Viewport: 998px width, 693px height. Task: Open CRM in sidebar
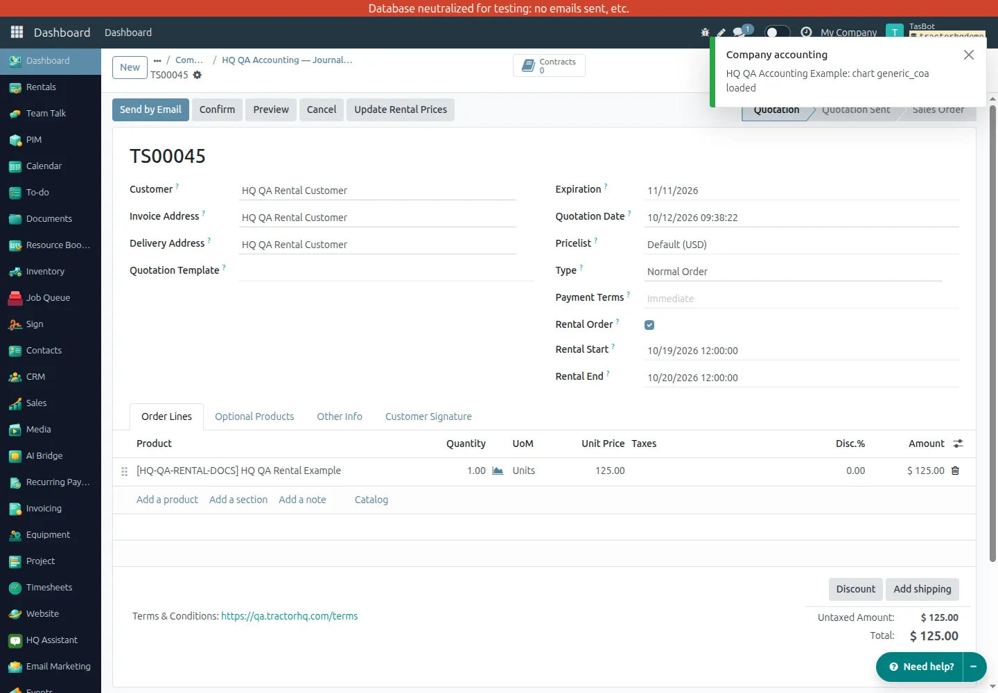tap(51, 377)
